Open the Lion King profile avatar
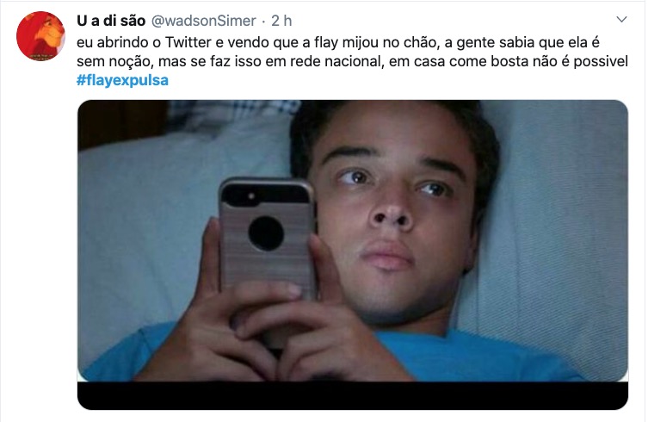Viewport: 648px width, 422px height. coord(40,36)
